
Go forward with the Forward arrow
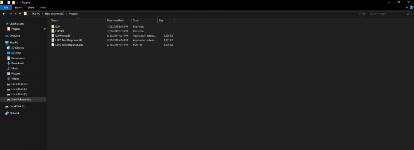pos(10,14)
